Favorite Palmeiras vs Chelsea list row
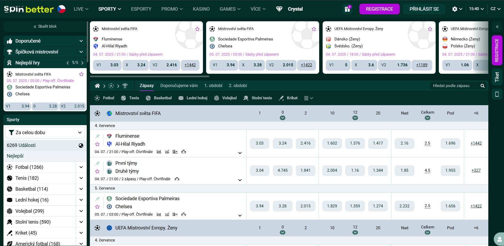 tap(97, 207)
